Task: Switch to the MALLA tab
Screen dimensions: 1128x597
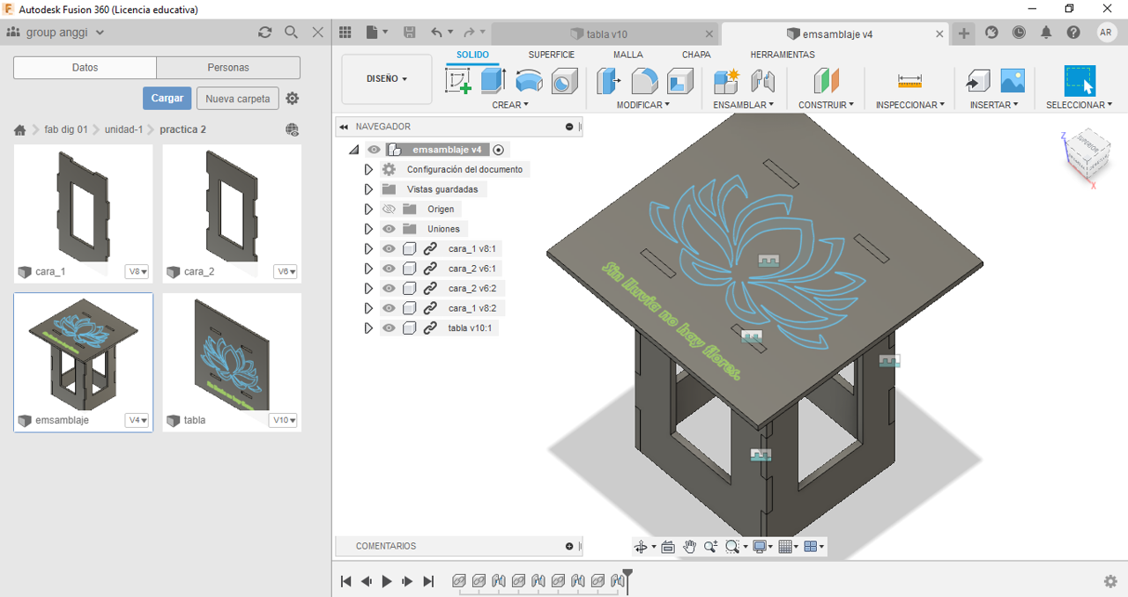Action: coord(628,55)
